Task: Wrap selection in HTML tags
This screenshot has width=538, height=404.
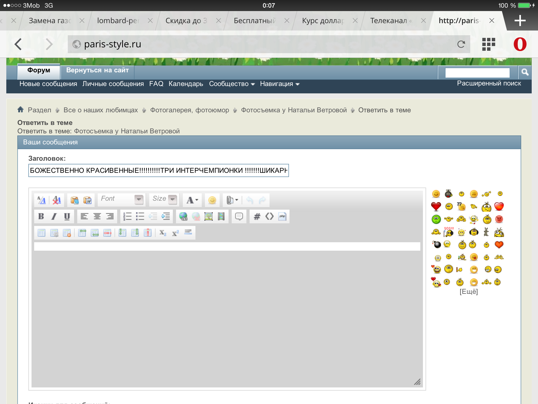Action: (x=270, y=216)
